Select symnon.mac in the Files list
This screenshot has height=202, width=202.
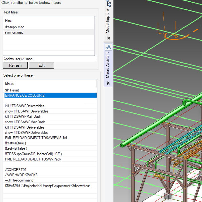[x=49, y=32]
